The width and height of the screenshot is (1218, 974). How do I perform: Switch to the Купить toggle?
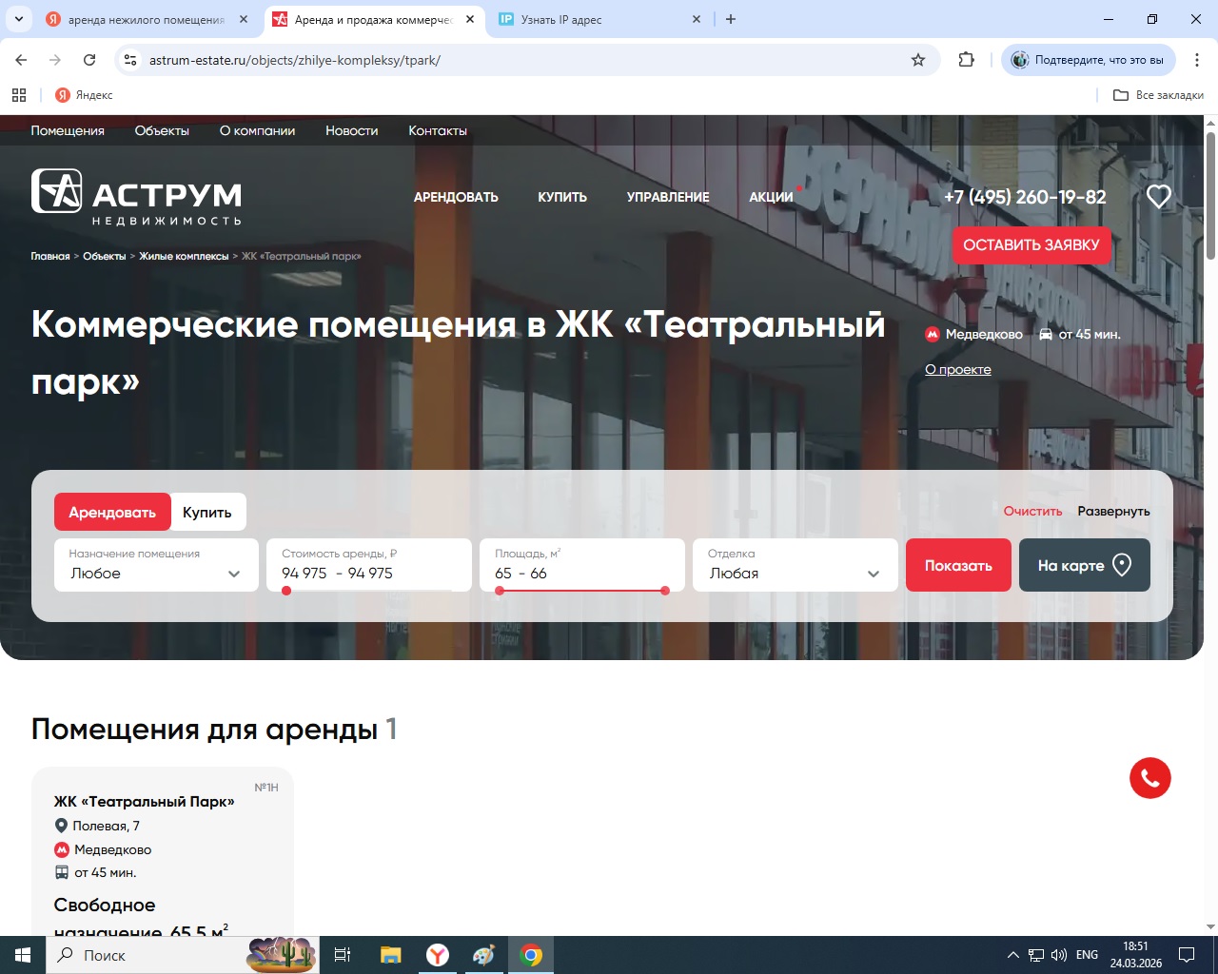click(207, 512)
